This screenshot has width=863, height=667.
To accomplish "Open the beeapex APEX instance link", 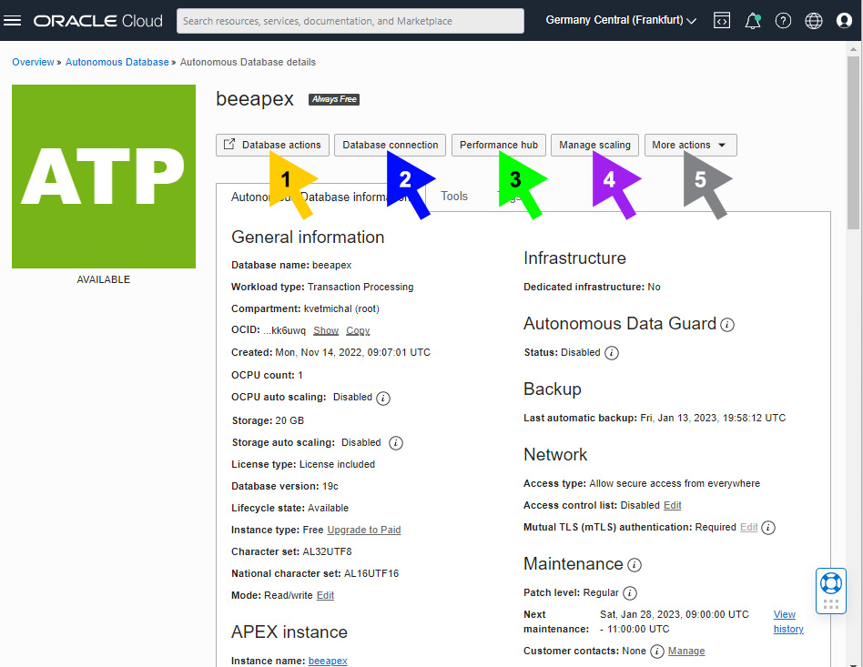I will coord(328,661).
